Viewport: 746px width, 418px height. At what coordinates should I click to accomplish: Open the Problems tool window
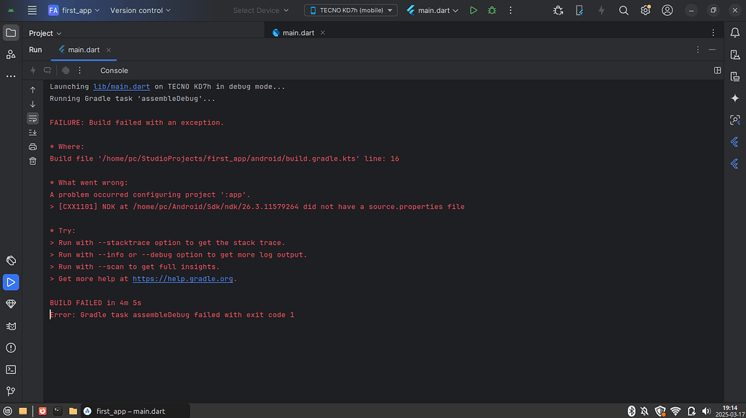point(11,347)
